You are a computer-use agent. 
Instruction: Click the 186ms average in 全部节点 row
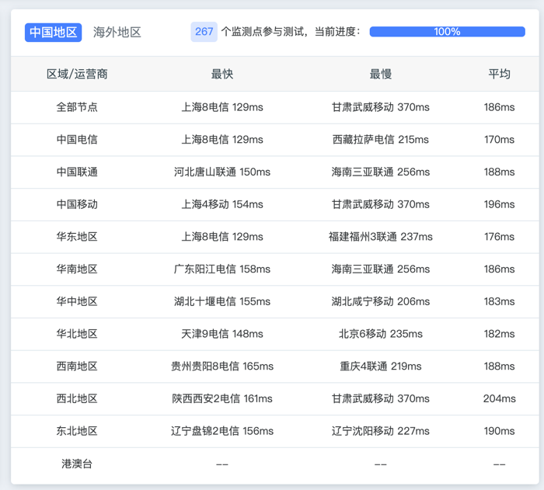(x=499, y=107)
